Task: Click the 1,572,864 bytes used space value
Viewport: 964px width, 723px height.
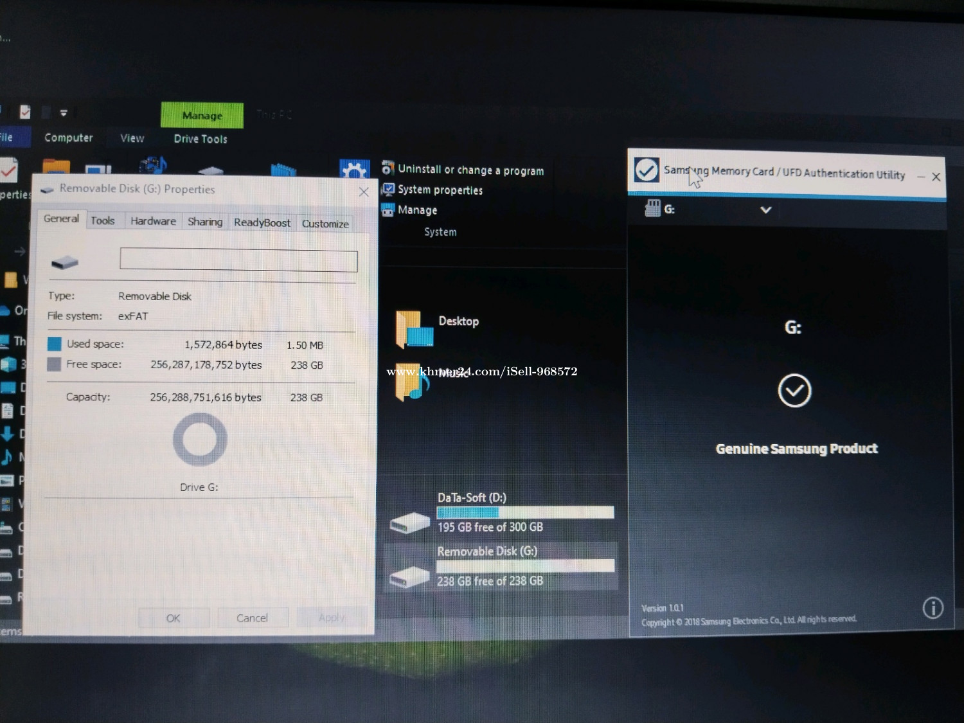Action: point(223,344)
